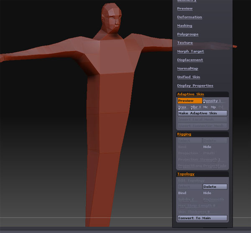Image resolution: width=251 pixels, height=233 pixels.
Task: Adjust the ProjectFade slider
Action: 215,166
